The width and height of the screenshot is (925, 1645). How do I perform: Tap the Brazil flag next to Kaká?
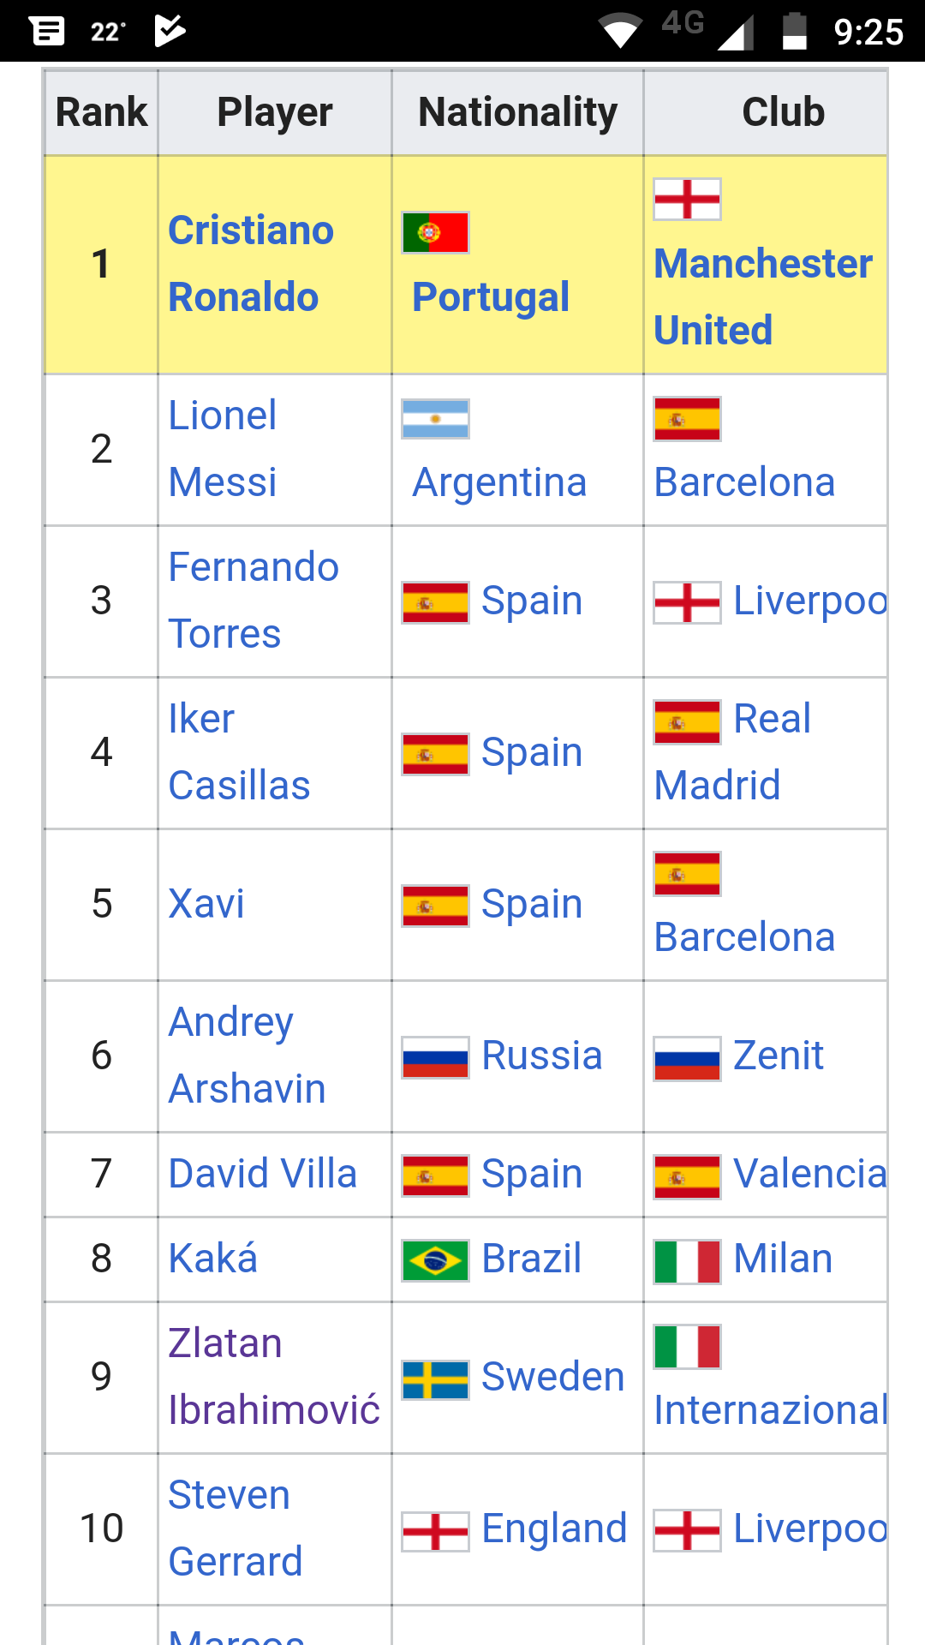tap(435, 1260)
